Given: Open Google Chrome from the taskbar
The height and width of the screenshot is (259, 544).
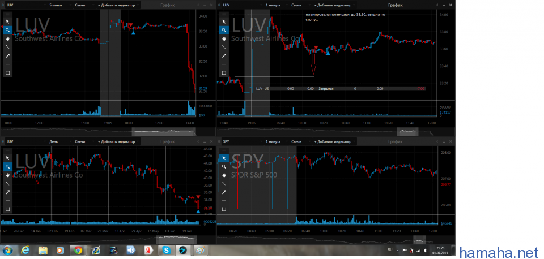Looking at the screenshot, I should 78,251.
